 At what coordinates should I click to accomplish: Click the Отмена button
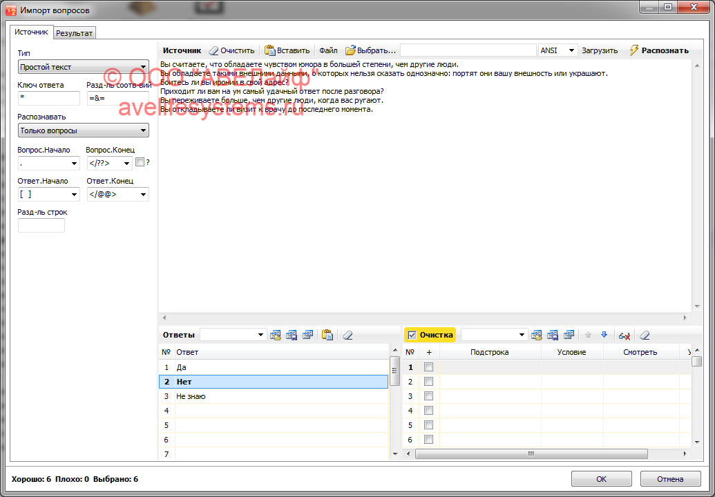coord(670,479)
